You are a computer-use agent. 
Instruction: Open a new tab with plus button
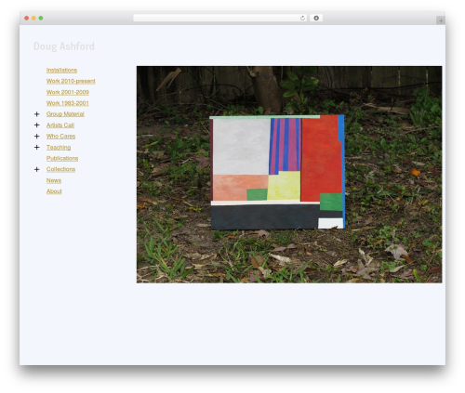(441, 20)
